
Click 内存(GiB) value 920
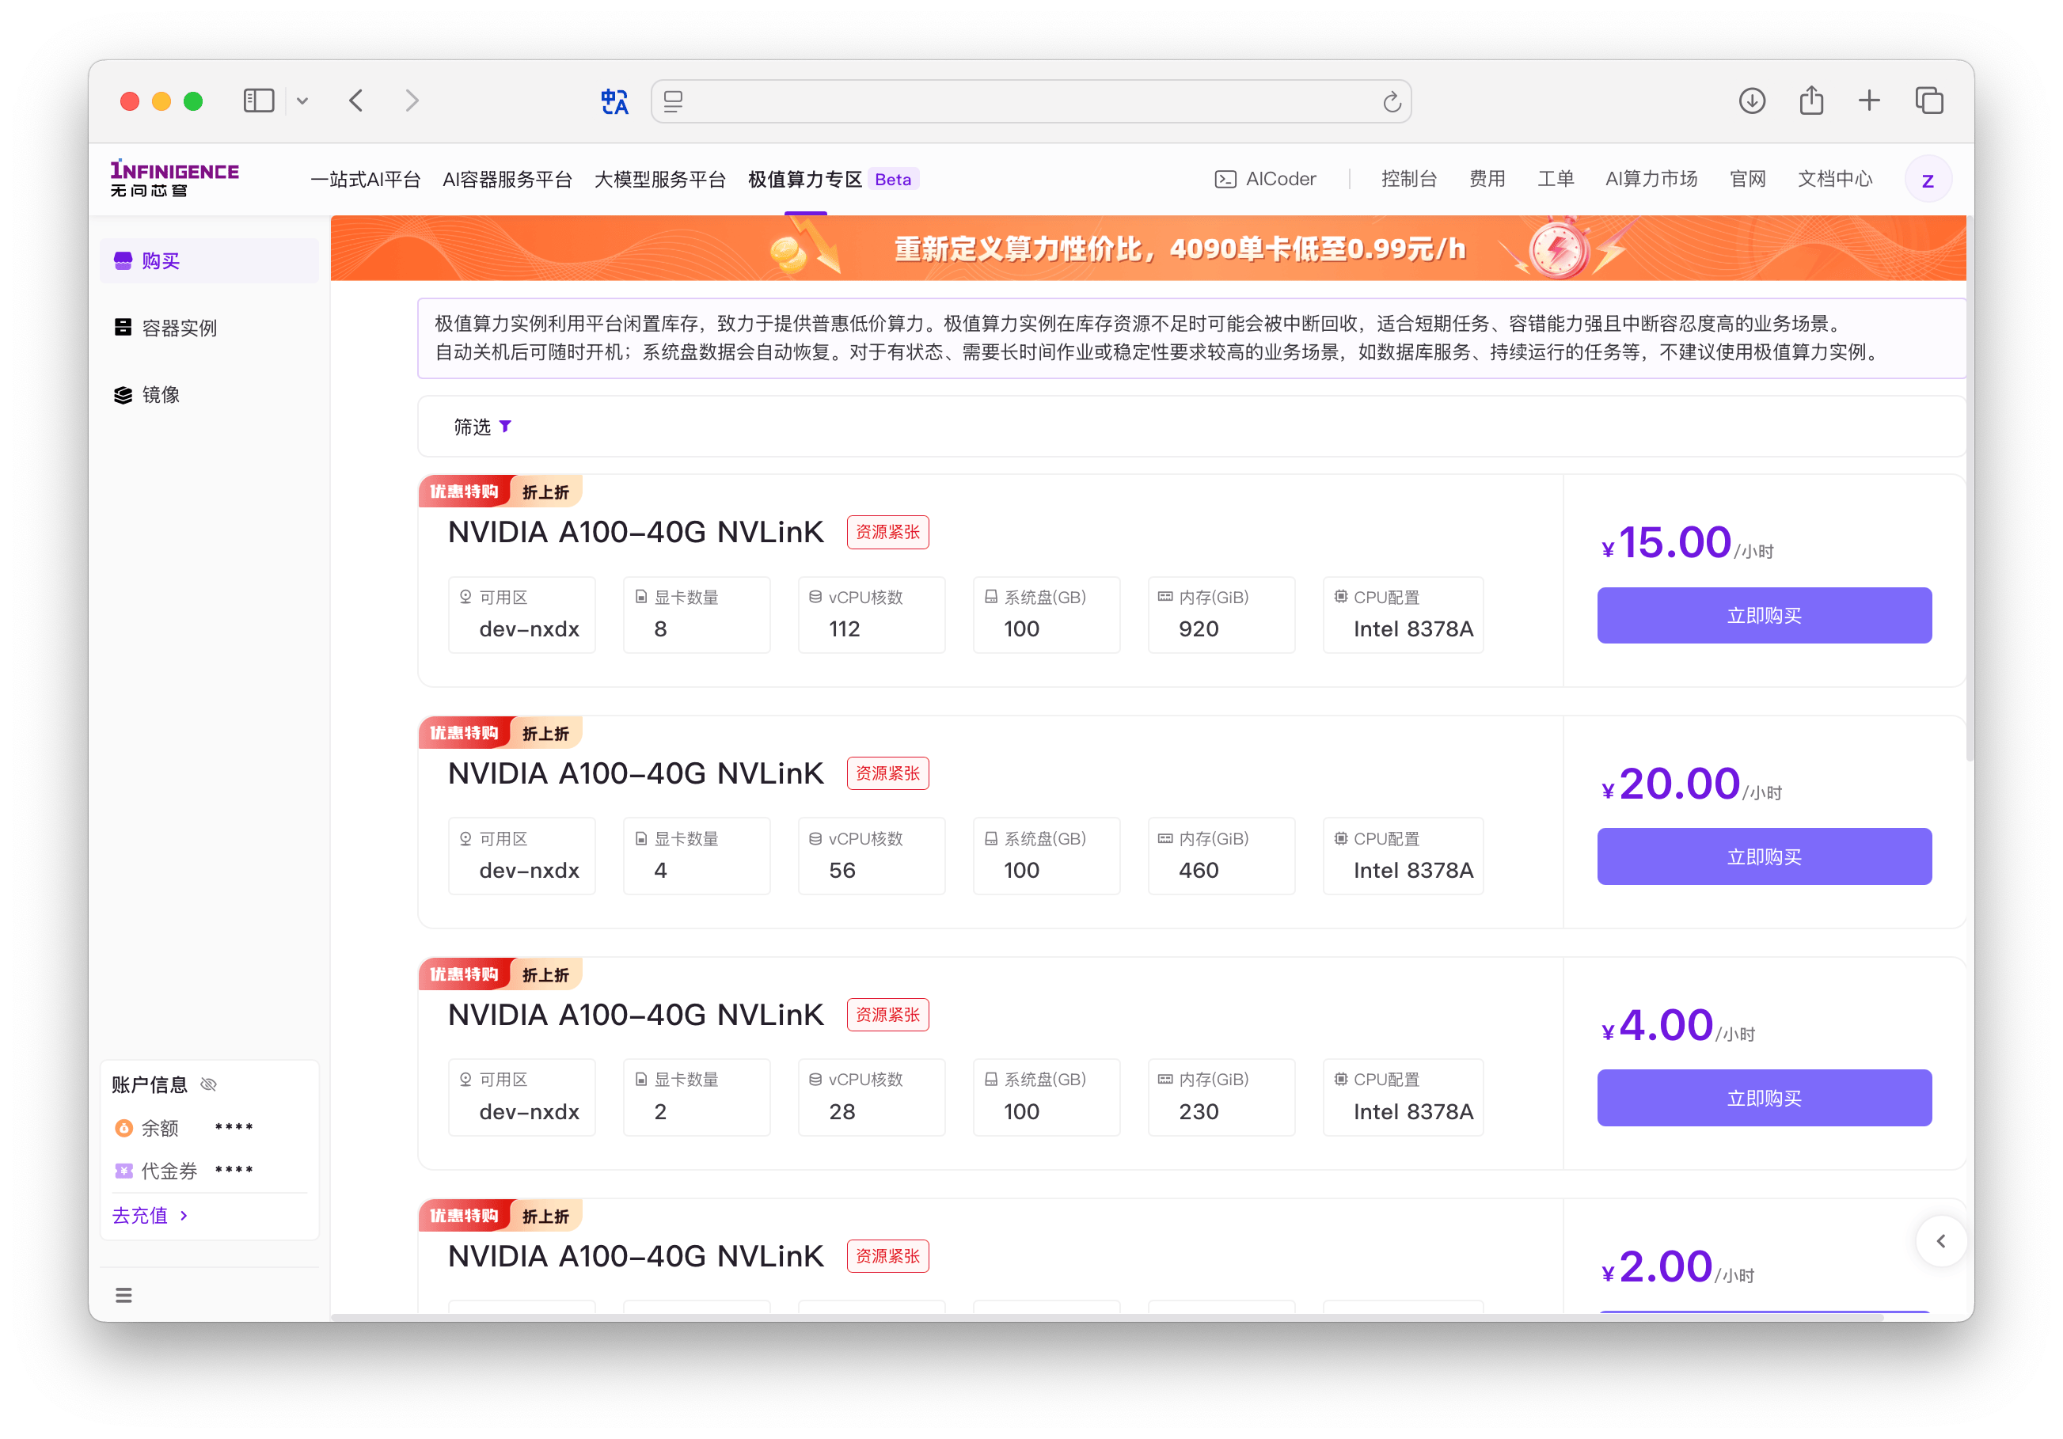1199,628
